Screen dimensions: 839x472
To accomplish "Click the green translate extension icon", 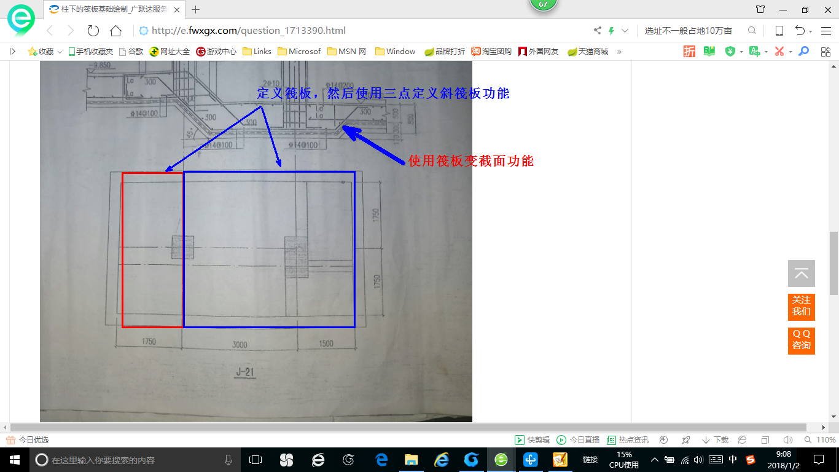I will [x=755, y=52].
